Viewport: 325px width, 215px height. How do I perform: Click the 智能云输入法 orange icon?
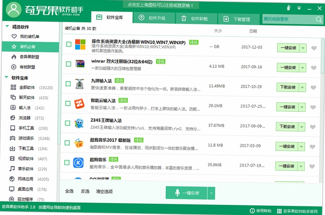(79, 104)
